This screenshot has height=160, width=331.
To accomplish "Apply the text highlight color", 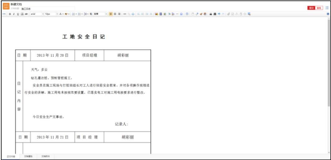I will pos(66,14).
